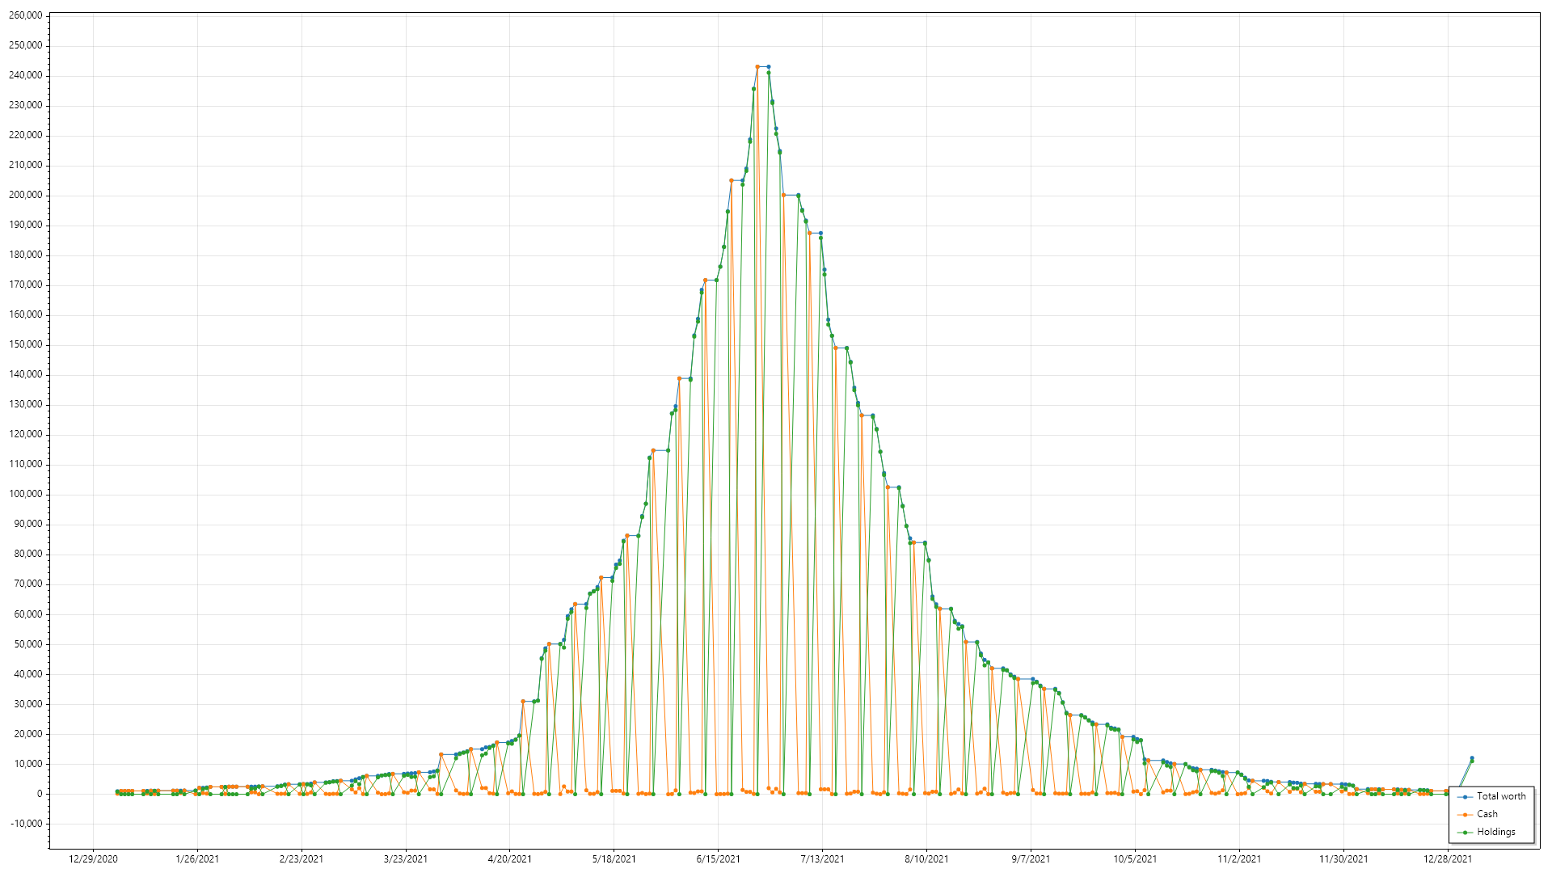Click the 0 y-axis label
The image size is (1552, 873).
(x=39, y=794)
